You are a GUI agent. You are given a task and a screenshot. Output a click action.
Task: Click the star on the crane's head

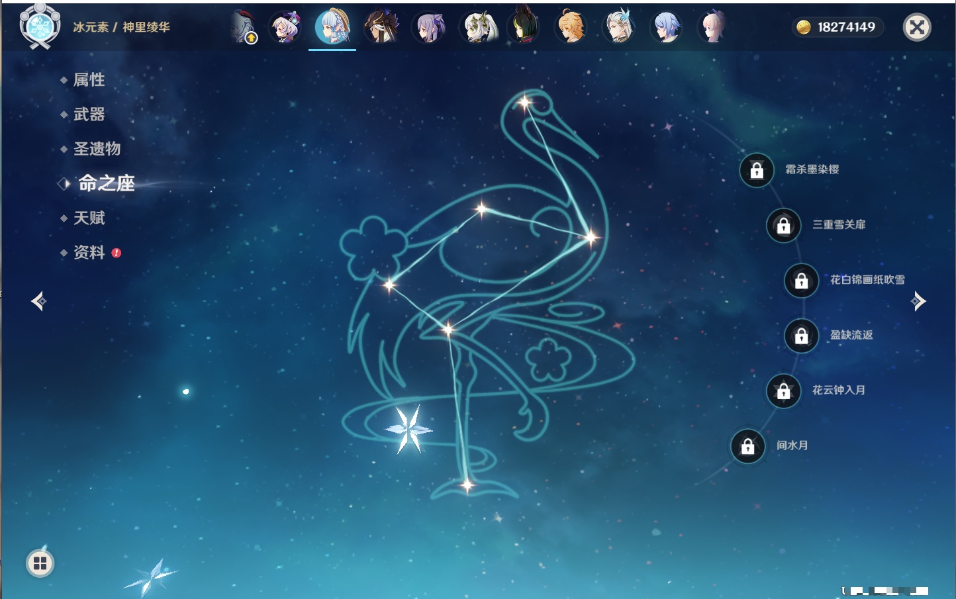click(525, 102)
